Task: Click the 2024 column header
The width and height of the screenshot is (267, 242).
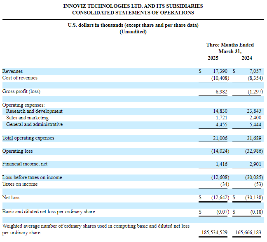Action: (x=247, y=58)
